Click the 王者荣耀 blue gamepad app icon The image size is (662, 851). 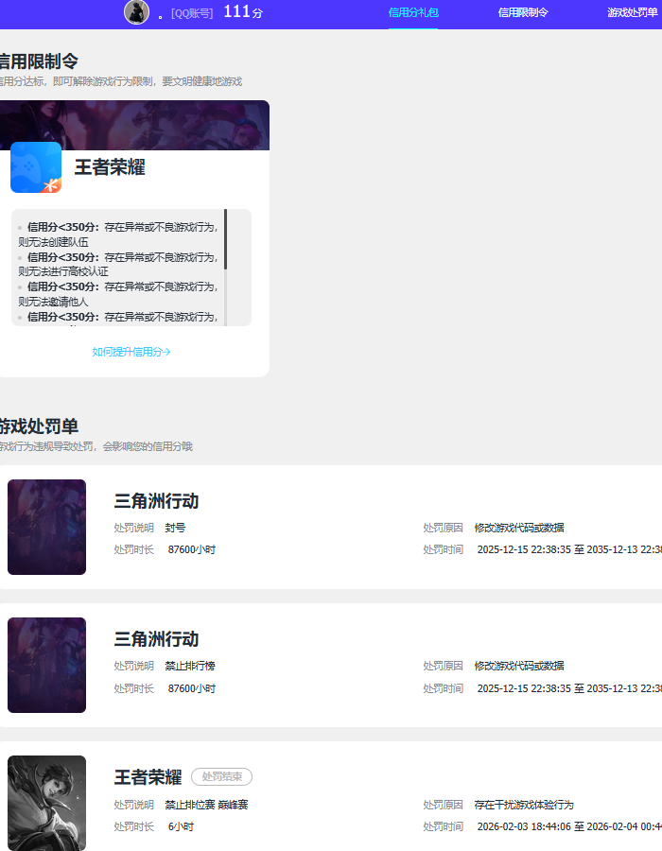[36, 167]
